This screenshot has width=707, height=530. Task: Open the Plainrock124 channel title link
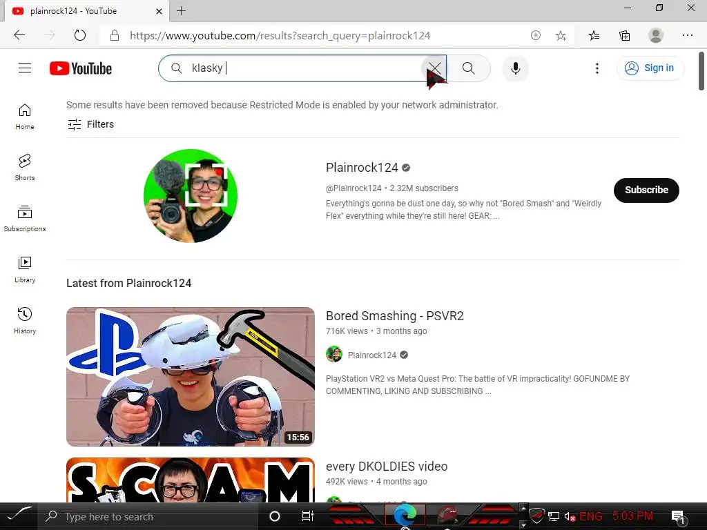click(362, 168)
